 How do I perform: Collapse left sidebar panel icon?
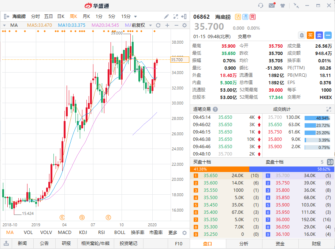coord(7,17)
